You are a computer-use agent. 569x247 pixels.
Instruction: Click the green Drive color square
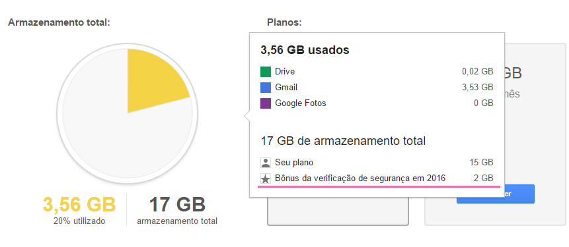[266, 72]
